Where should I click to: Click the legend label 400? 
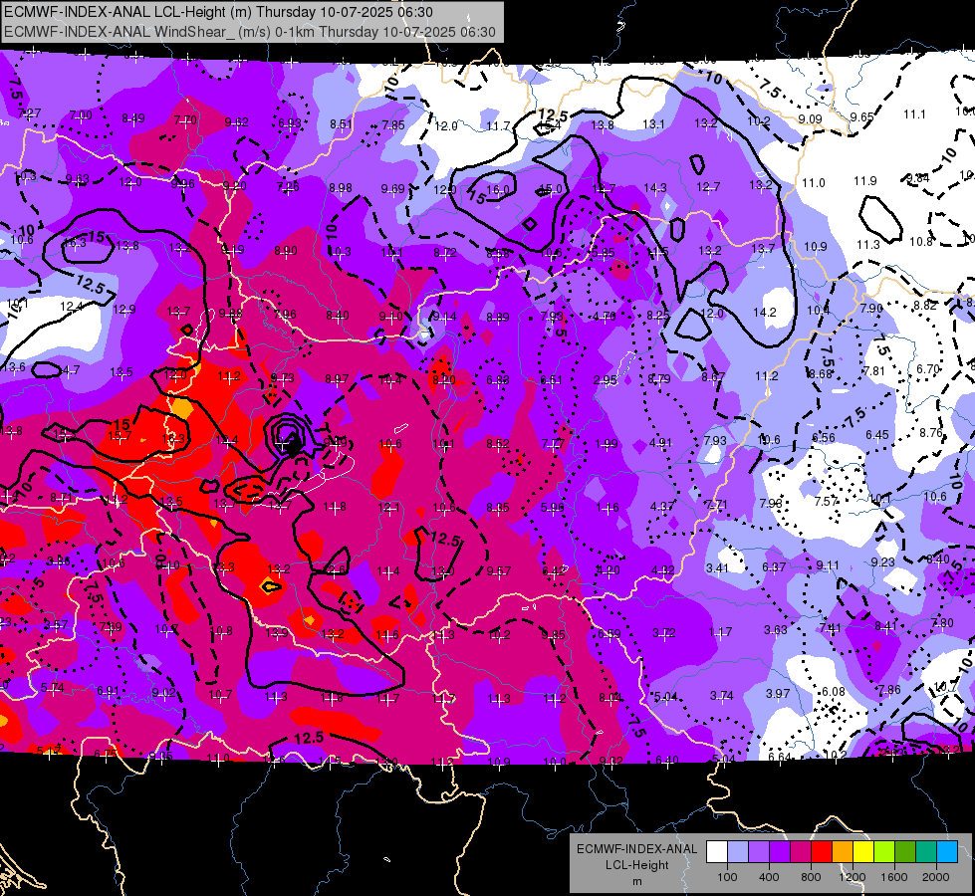[x=769, y=877]
